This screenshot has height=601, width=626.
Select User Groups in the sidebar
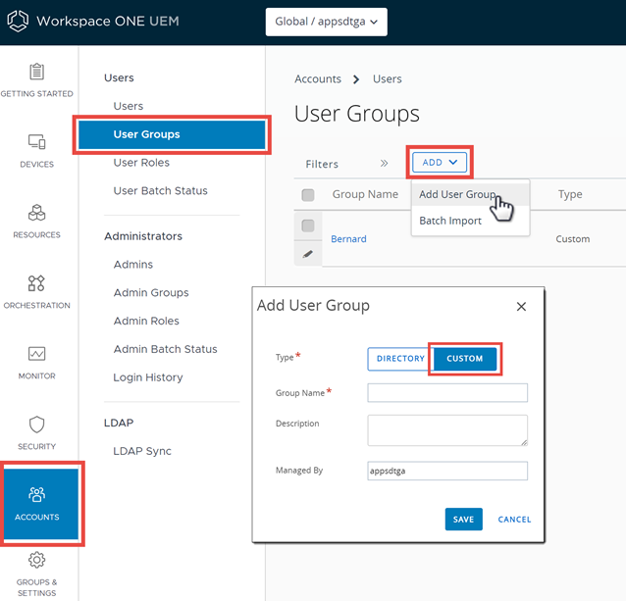click(x=172, y=134)
